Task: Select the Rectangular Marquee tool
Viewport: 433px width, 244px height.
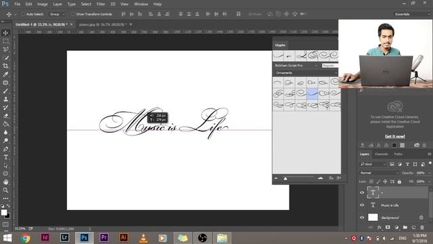Action: coord(5,41)
